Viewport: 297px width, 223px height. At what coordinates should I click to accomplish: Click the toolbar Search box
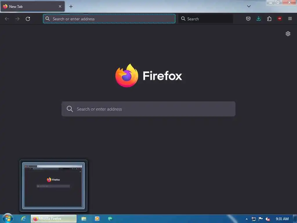coord(206,19)
